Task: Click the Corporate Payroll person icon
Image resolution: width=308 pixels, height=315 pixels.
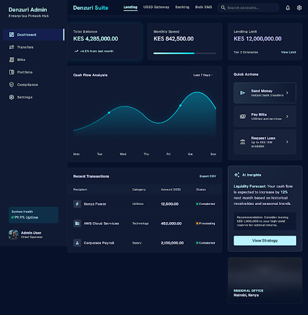Action: [x=77, y=243]
